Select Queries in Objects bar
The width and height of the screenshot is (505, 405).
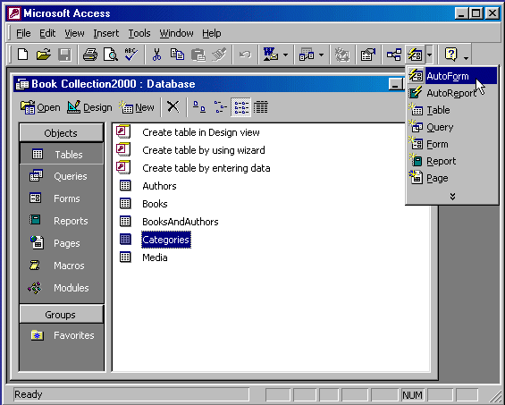[62, 176]
